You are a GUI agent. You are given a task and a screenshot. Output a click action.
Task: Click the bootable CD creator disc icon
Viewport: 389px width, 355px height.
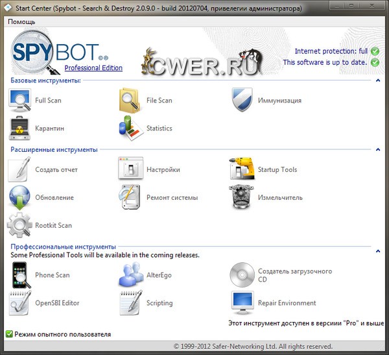click(x=242, y=275)
